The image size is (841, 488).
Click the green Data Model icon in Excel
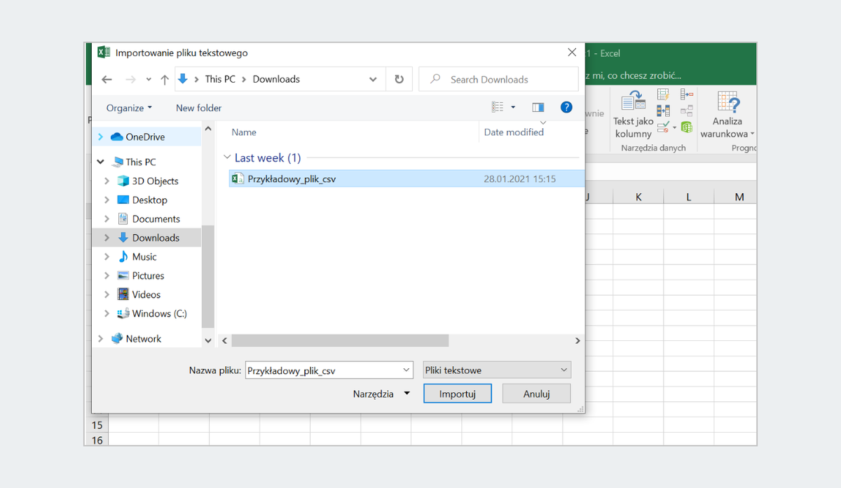(x=687, y=127)
